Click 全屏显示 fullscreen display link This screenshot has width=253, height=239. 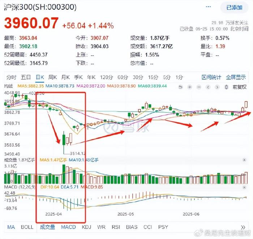click(x=236, y=77)
